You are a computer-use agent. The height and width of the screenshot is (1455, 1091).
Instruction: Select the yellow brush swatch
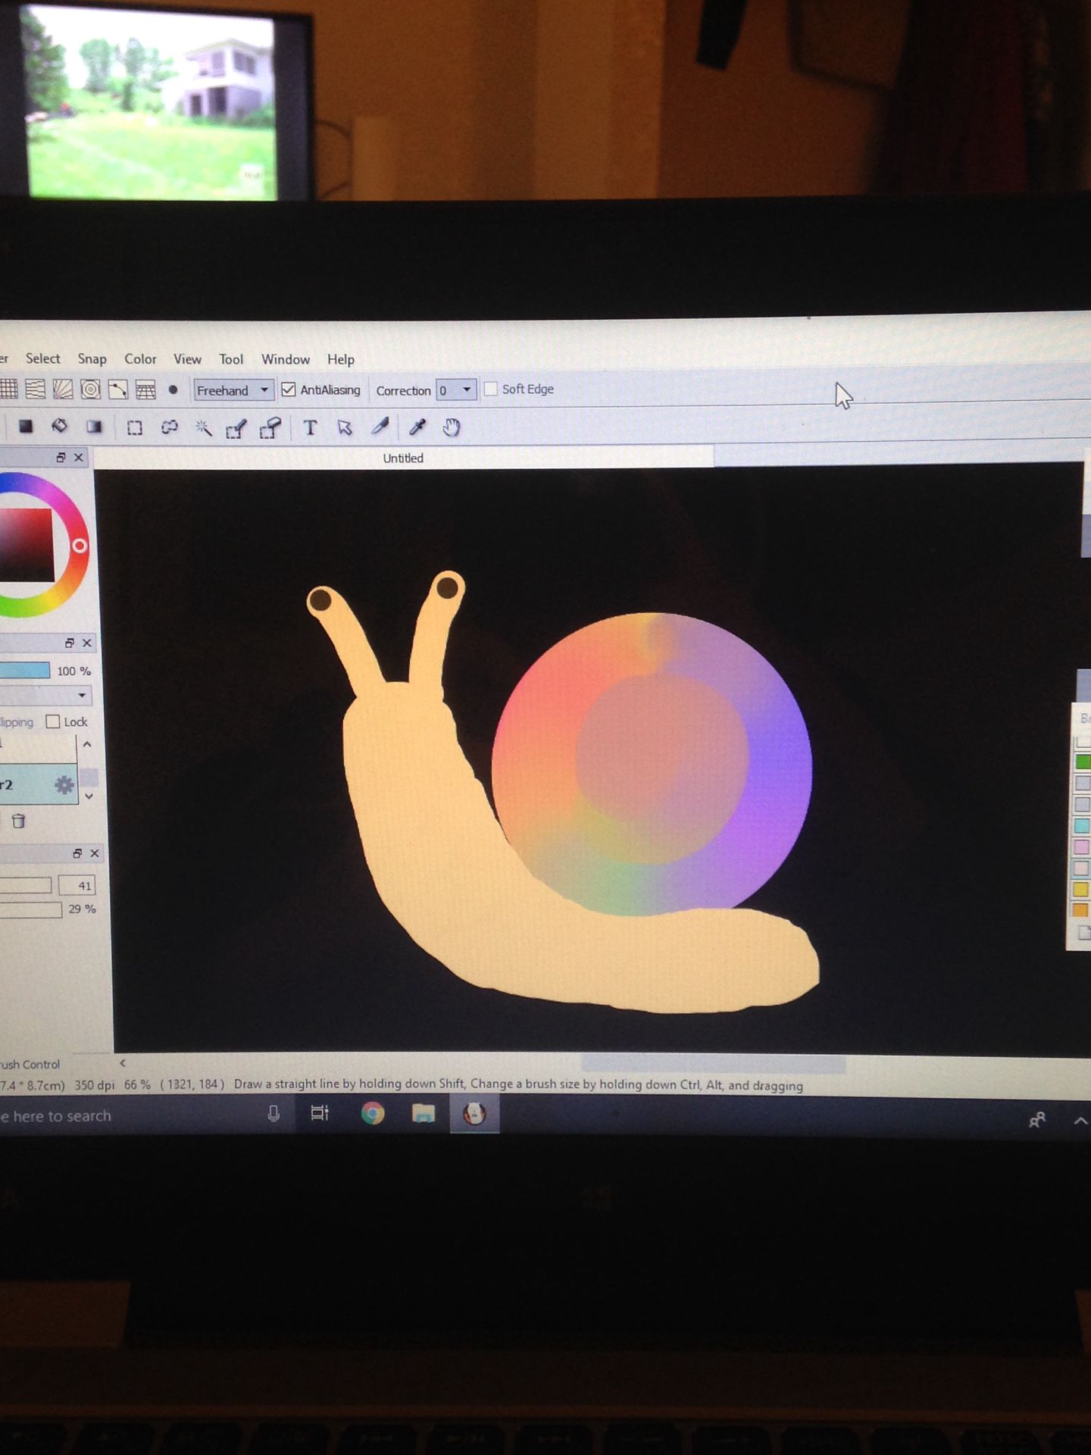pos(1082,889)
